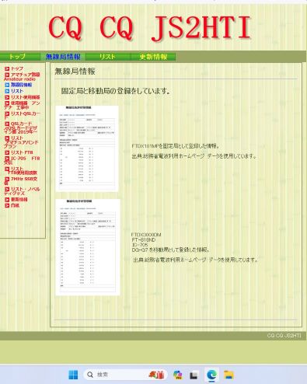The image size is (307, 384).
Task: Click the Copilot icon in the taskbar
Action: click(x=177, y=375)
